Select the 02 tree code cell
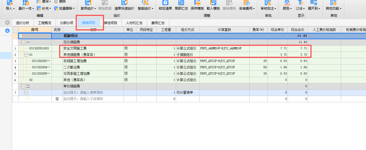 pyautogui.click(x=35, y=80)
